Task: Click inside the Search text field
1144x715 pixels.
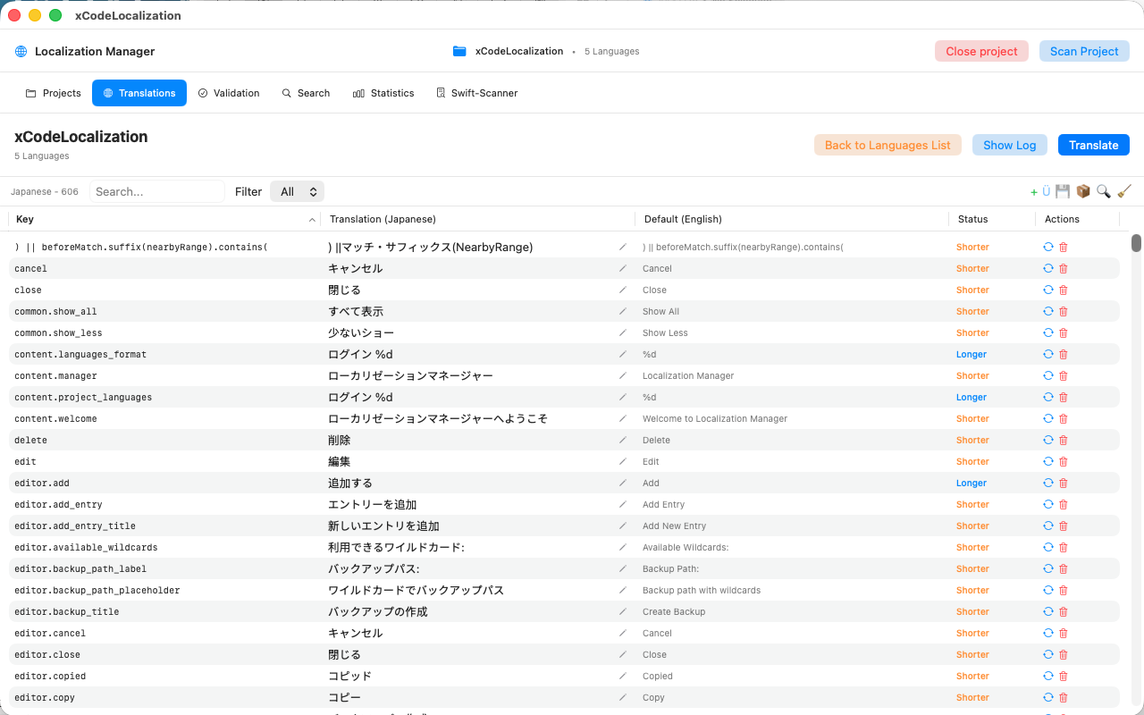Action: pos(157,190)
